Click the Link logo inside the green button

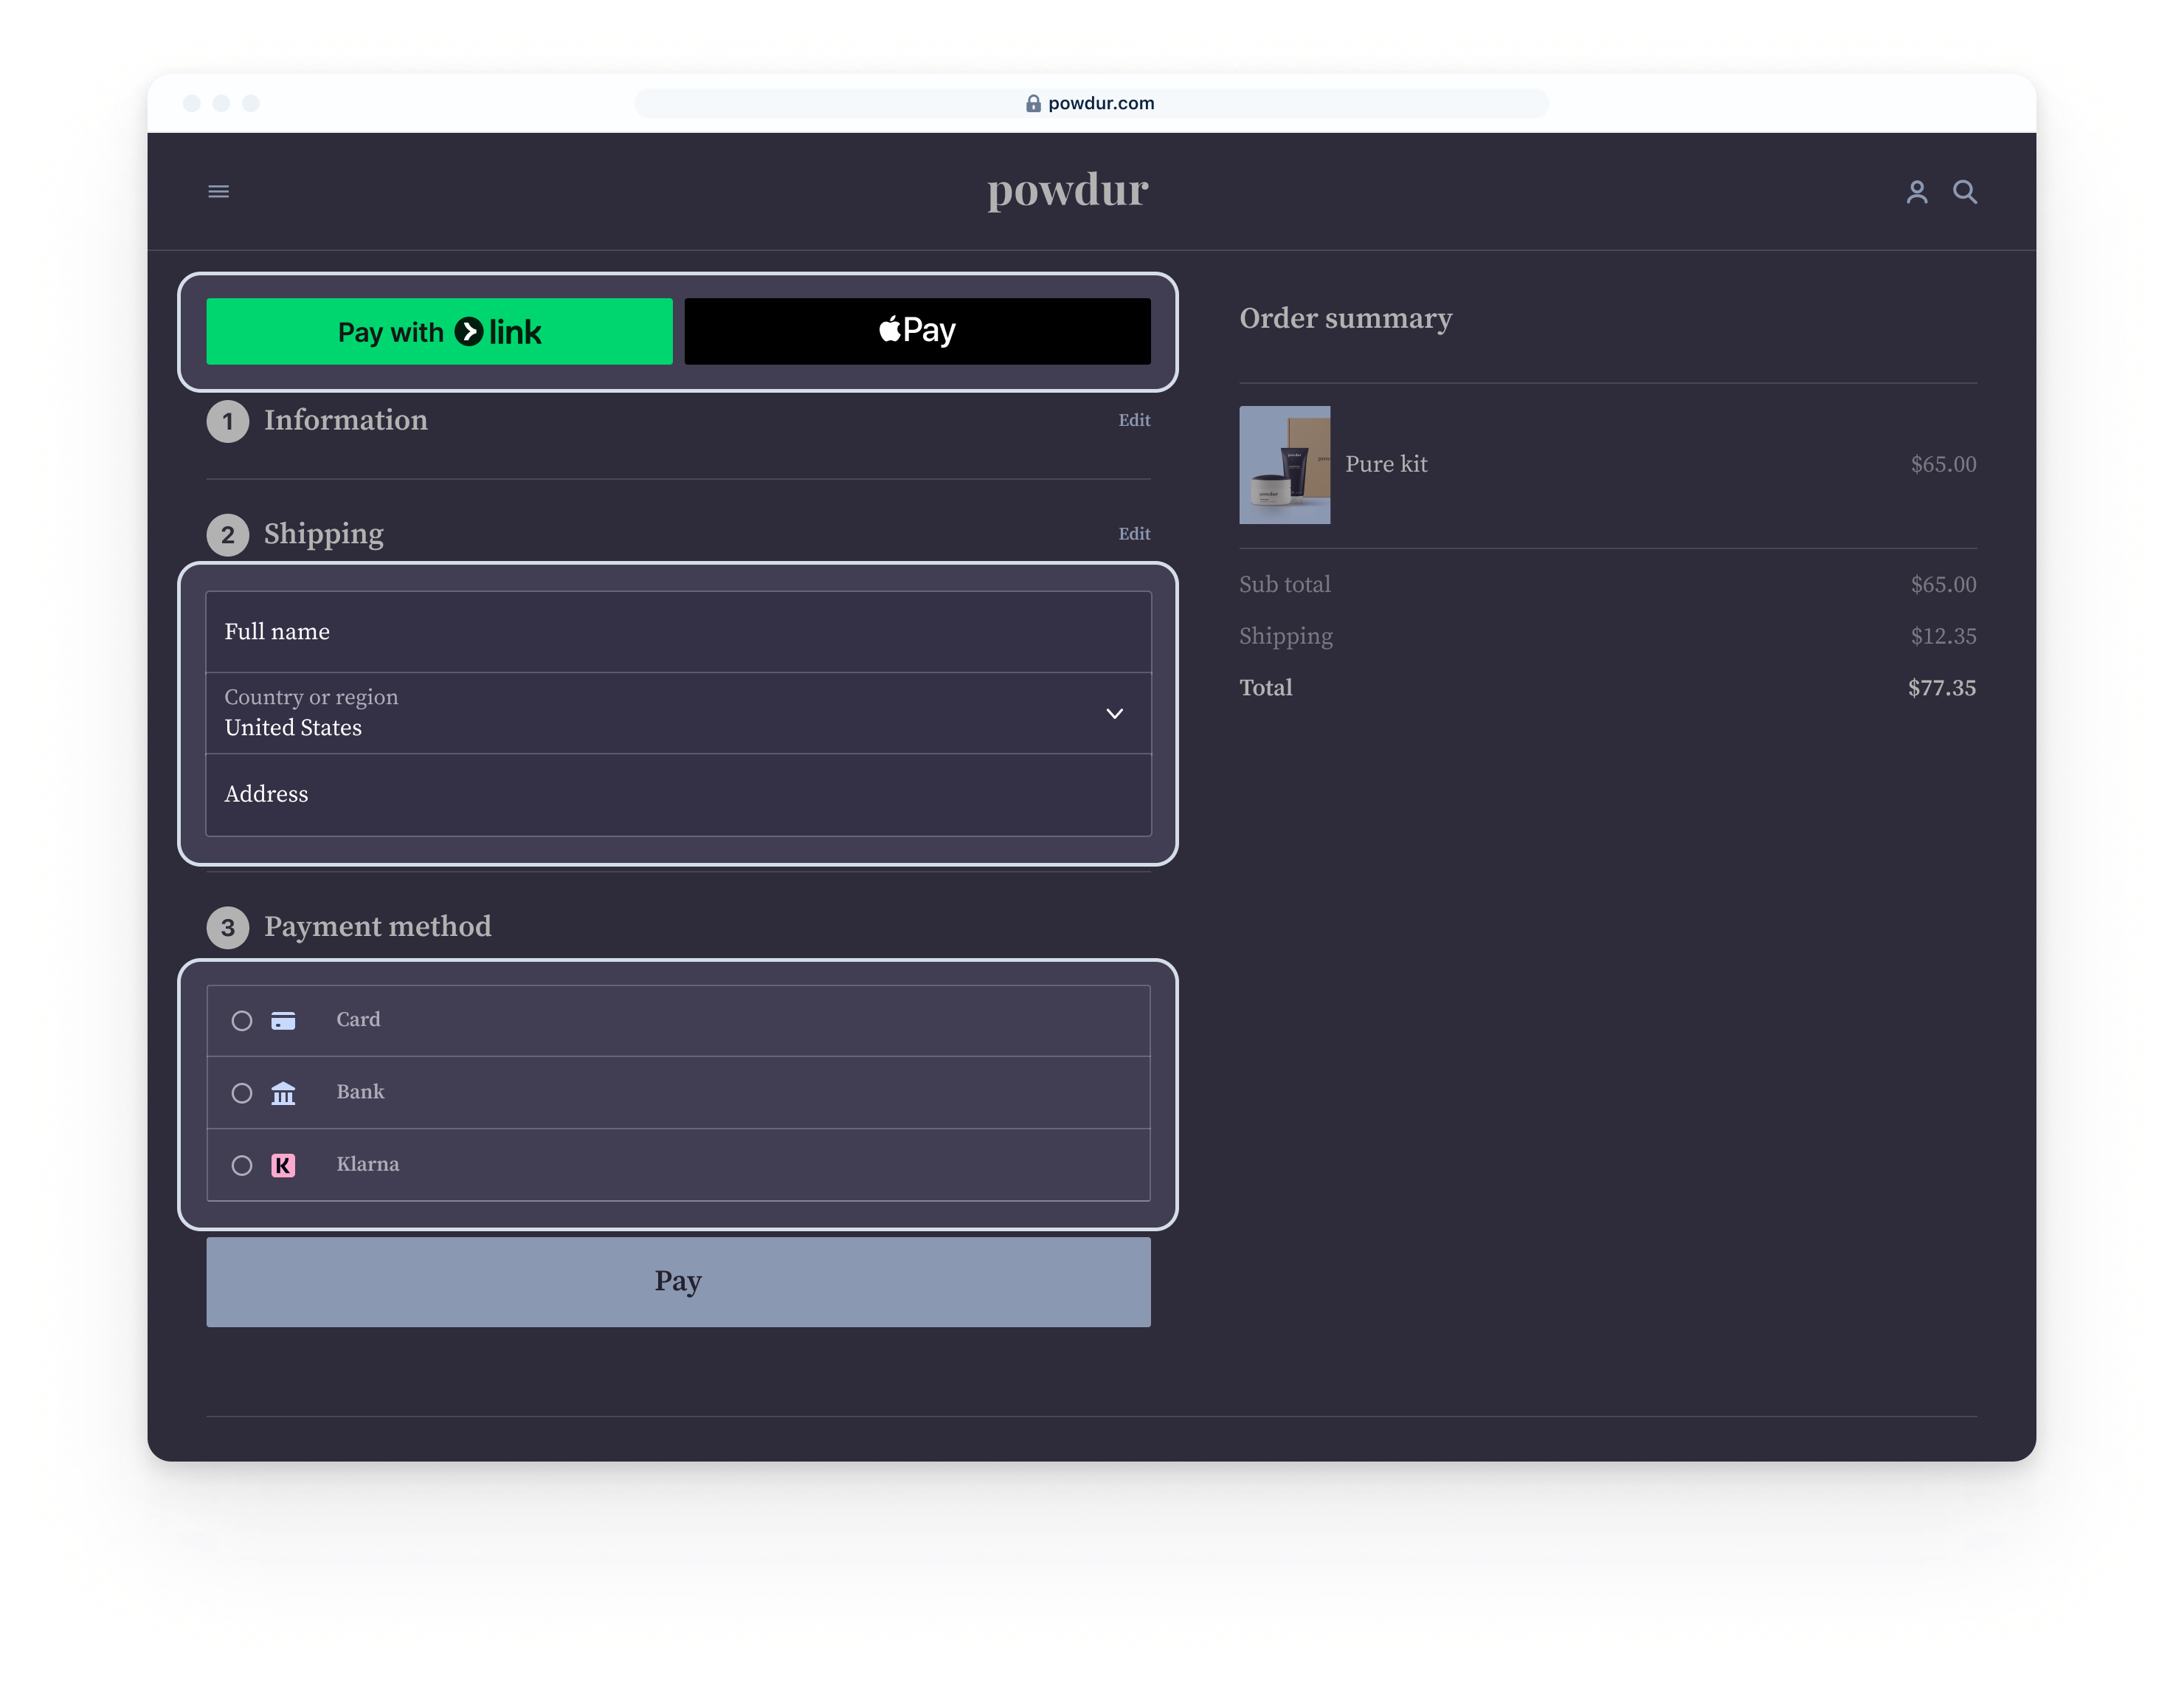coord(471,330)
